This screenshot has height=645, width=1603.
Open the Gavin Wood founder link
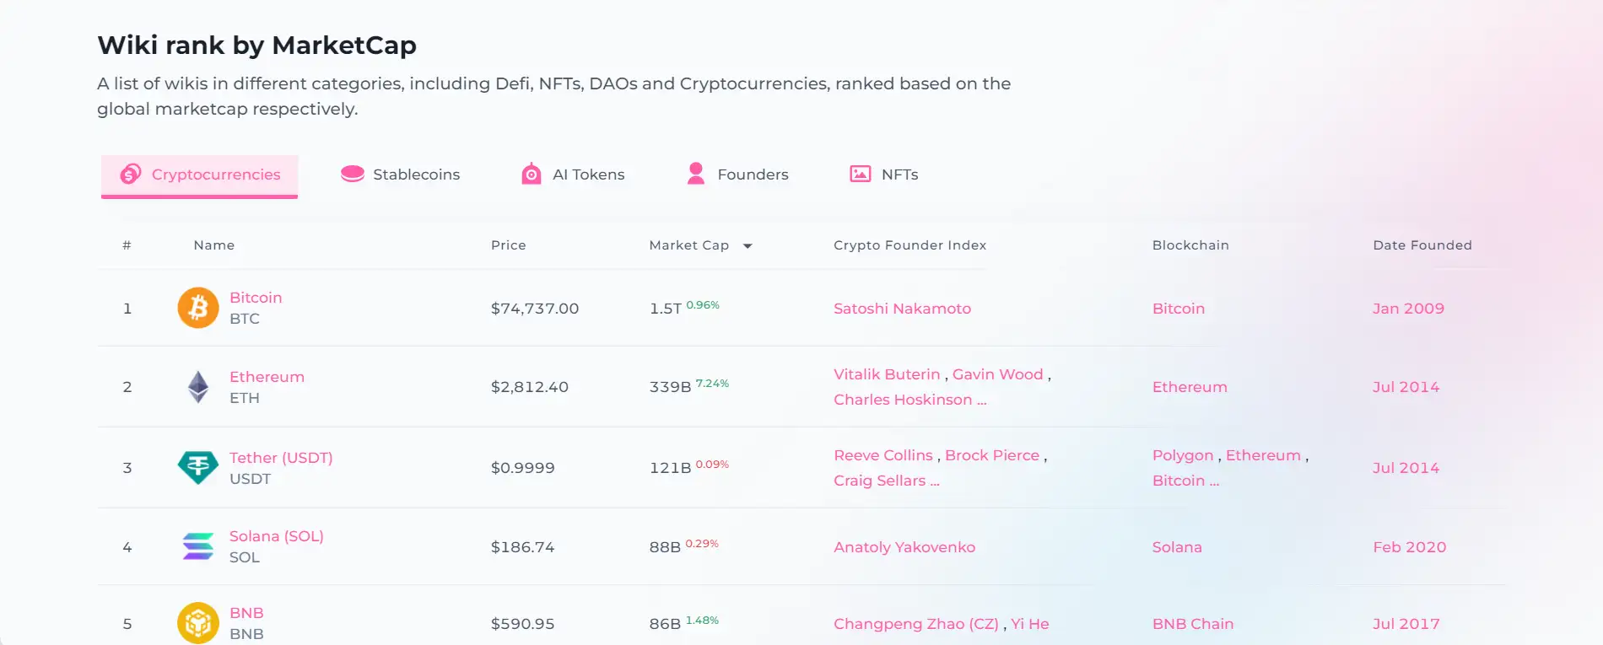pyautogui.click(x=997, y=374)
